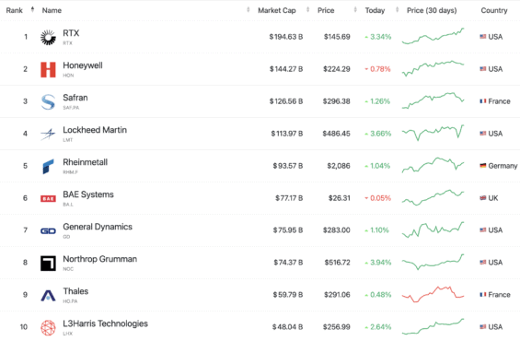This screenshot has width=520, height=341.
Task: Open the Safran company link
Action: (75, 98)
